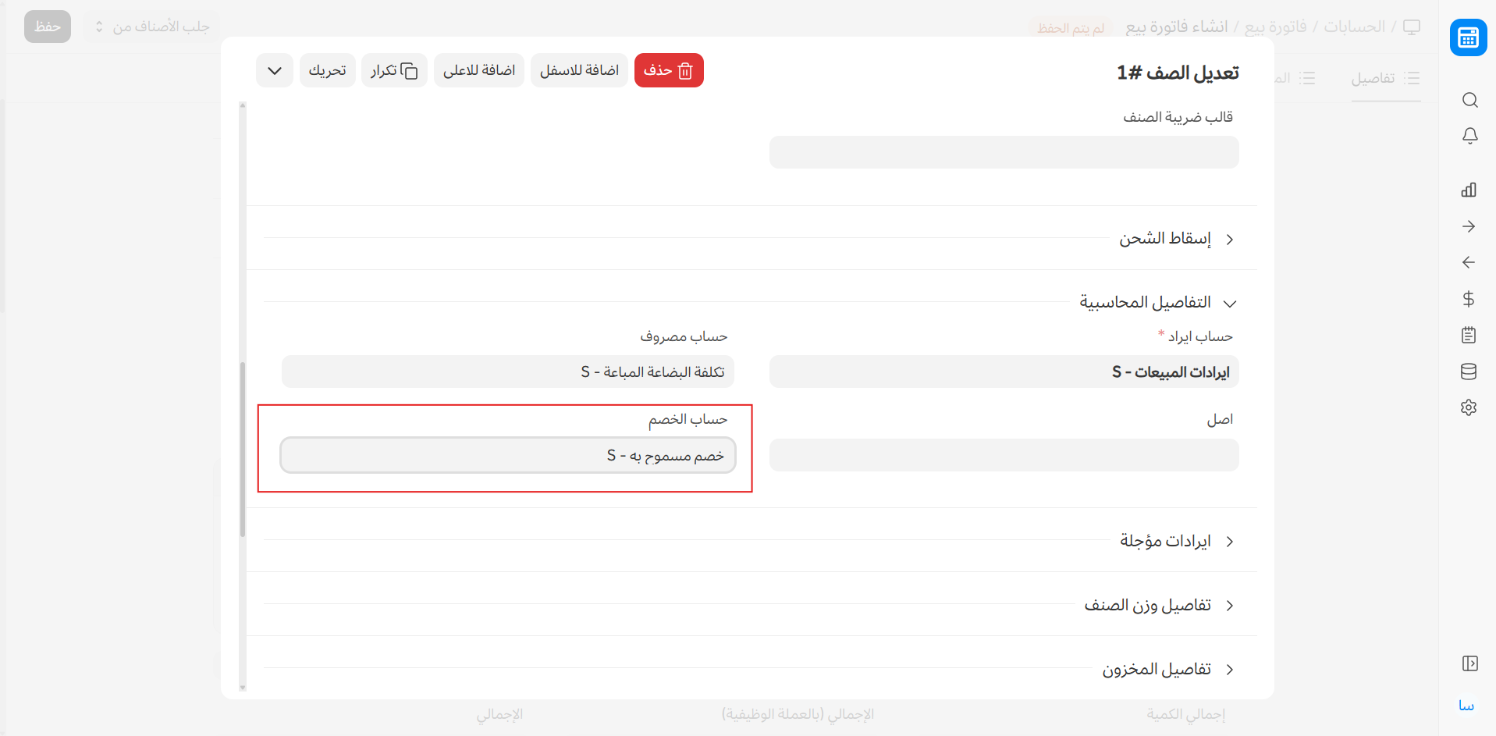Open the settings gear icon

point(1469,407)
